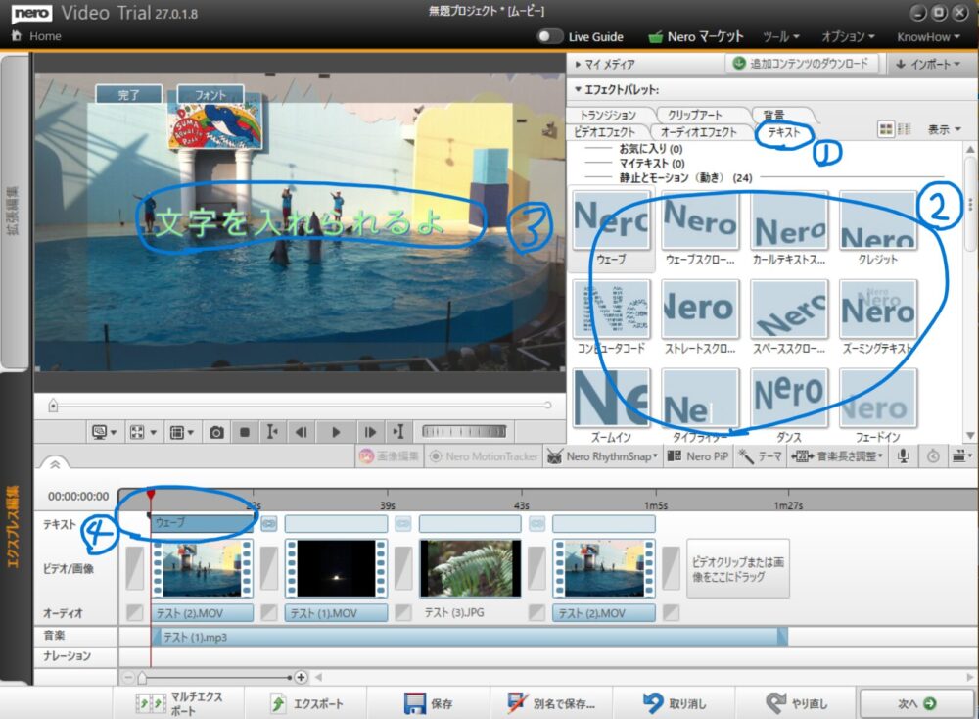
Task: Open the Nero マーケット store
Action: (x=696, y=37)
